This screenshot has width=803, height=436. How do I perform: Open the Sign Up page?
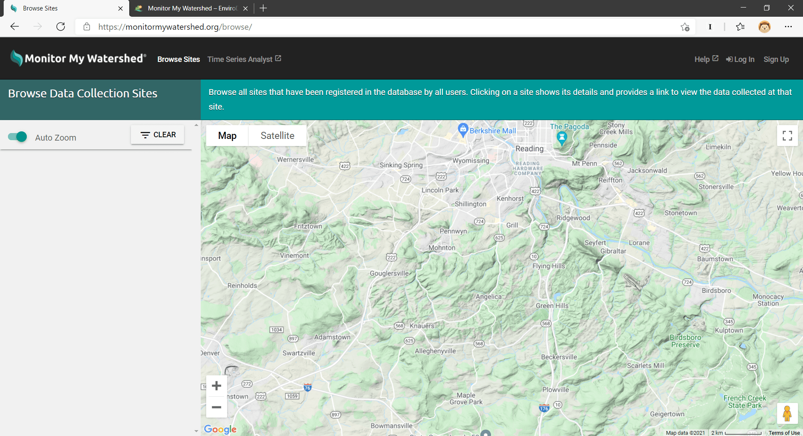pyautogui.click(x=776, y=59)
